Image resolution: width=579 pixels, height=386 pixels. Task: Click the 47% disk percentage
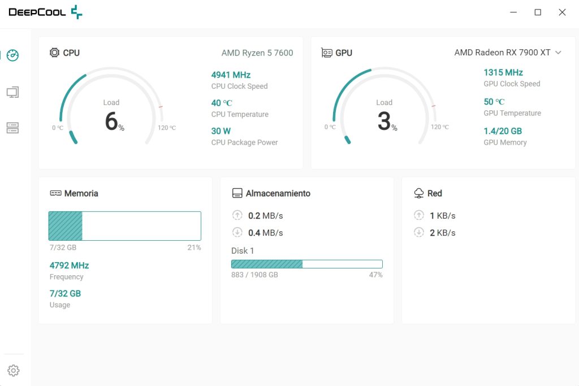point(375,275)
